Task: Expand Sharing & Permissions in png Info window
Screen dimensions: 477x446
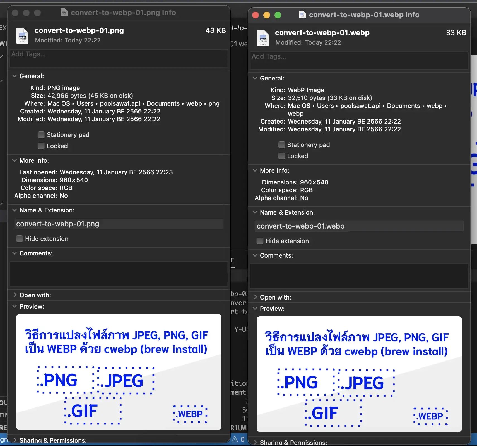Action: pos(15,440)
